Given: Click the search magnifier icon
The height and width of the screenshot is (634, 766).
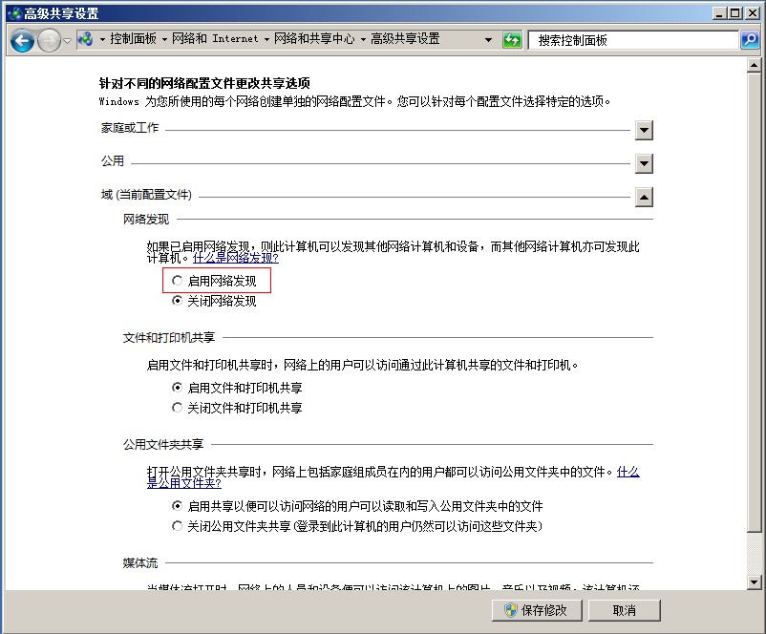Looking at the screenshot, I should (x=750, y=39).
